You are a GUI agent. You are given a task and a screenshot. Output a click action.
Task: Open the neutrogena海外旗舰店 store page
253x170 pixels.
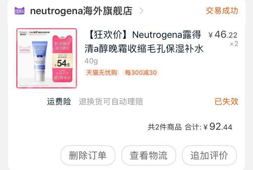point(81,11)
